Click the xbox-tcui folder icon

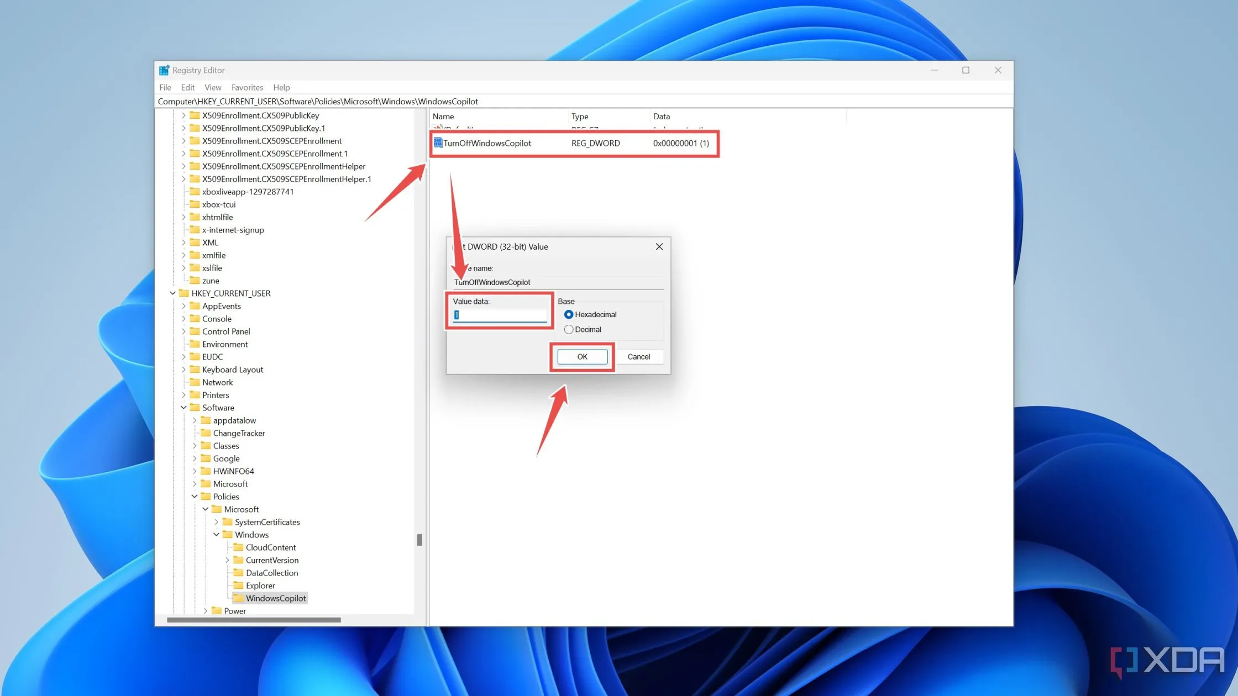pyautogui.click(x=194, y=204)
